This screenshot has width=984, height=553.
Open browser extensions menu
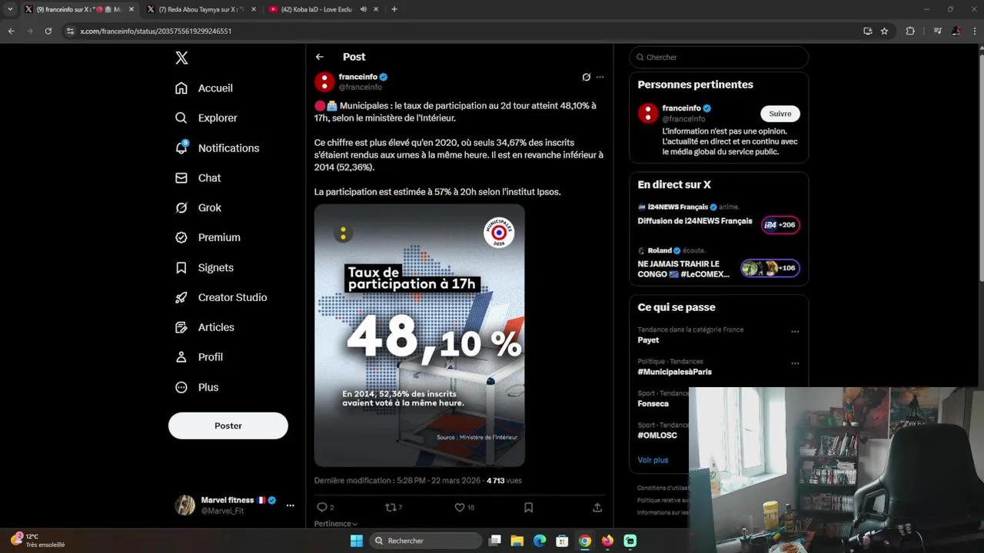(910, 31)
